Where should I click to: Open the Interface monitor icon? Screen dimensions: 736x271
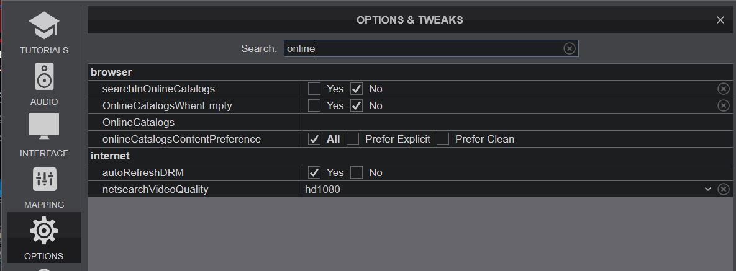[44, 127]
